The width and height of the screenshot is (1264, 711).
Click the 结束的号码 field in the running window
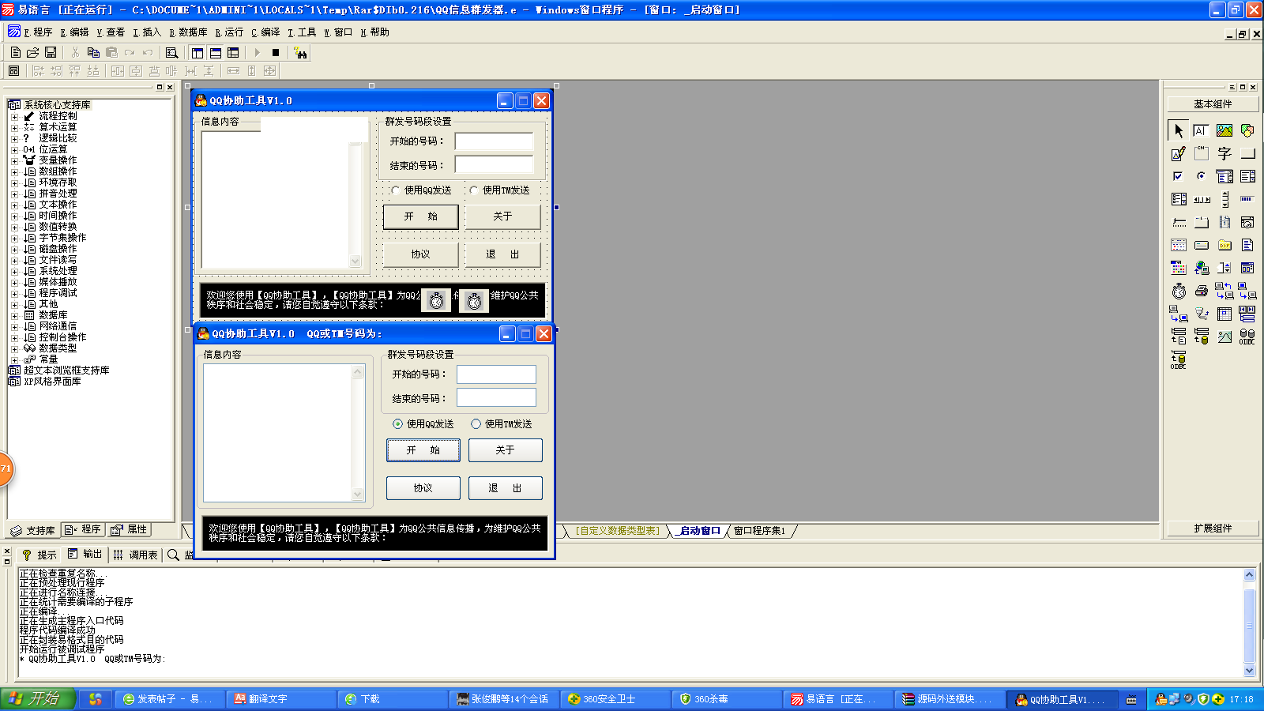[496, 397]
